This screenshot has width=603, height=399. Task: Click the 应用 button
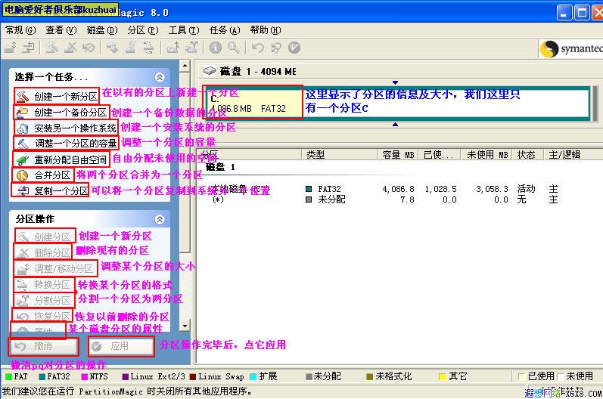[121, 346]
